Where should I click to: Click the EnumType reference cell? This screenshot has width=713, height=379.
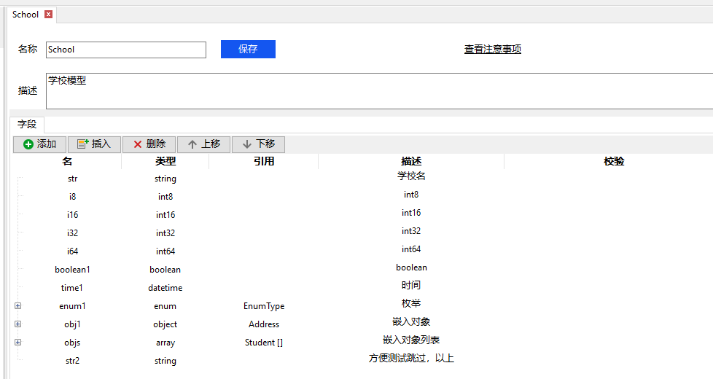click(264, 306)
